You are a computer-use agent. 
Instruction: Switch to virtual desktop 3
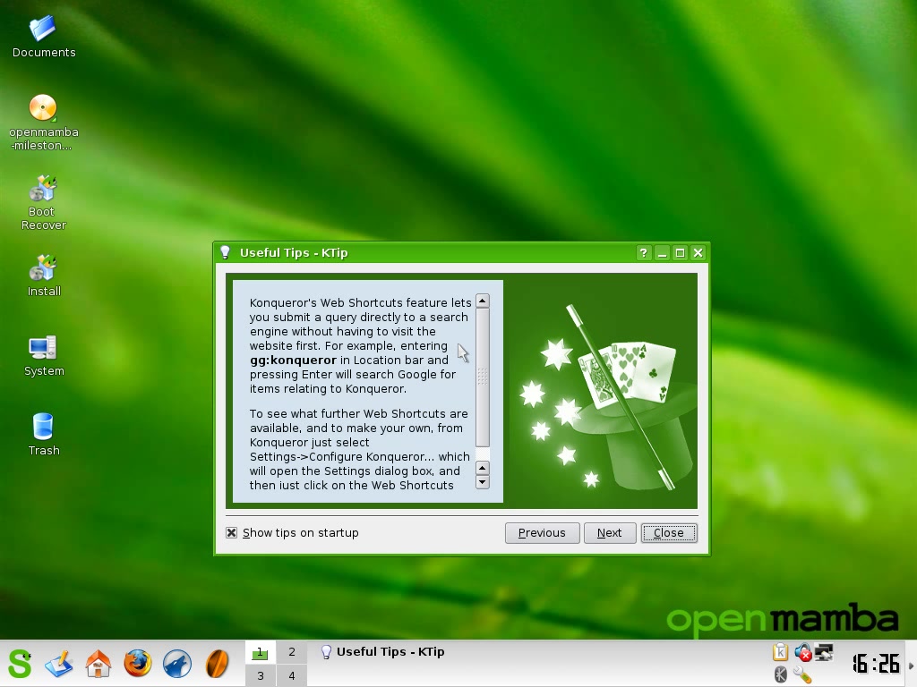260,675
